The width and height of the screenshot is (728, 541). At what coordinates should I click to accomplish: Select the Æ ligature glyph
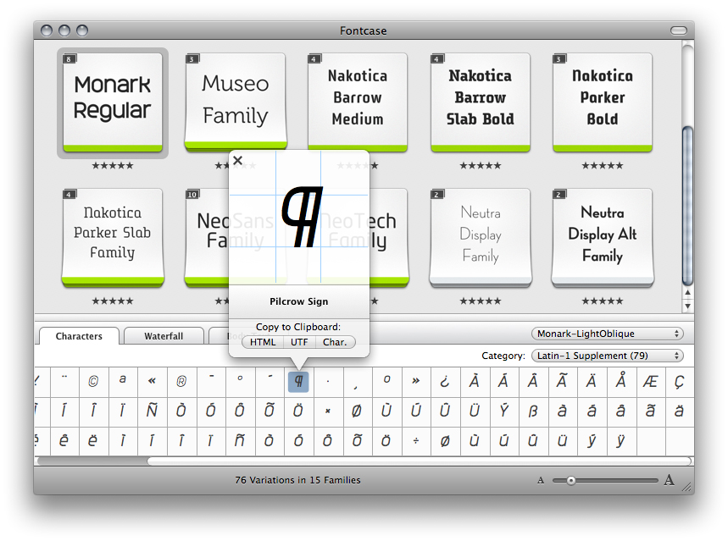point(650,381)
